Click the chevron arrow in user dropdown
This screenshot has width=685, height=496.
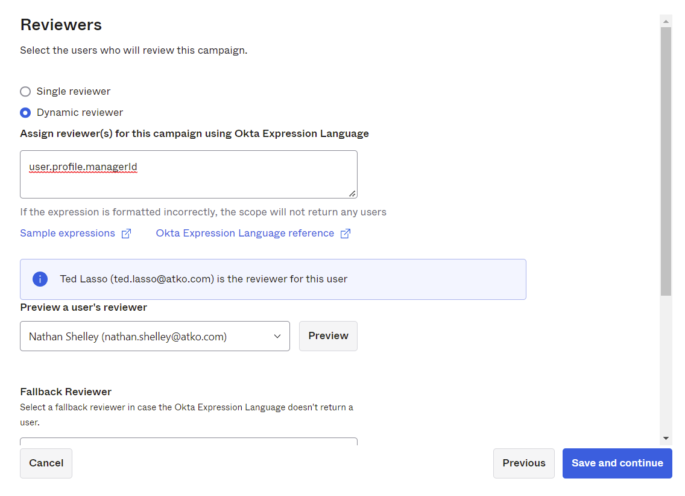tap(277, 337)
